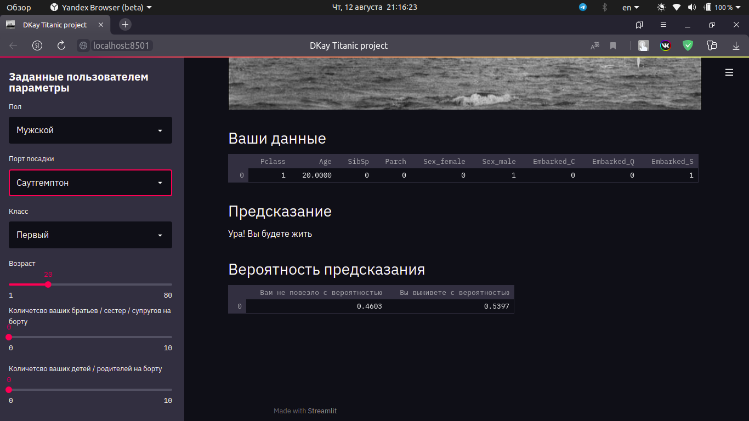Open the clock and calendar panel

374,7
